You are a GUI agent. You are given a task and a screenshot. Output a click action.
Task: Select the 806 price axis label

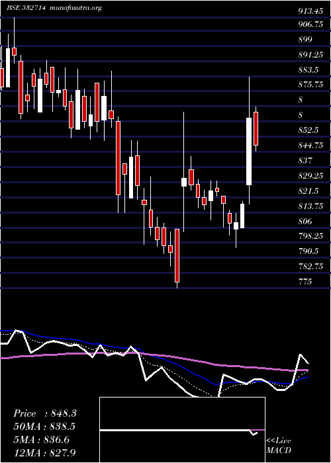pyautogui.click(x=305, y=221)
